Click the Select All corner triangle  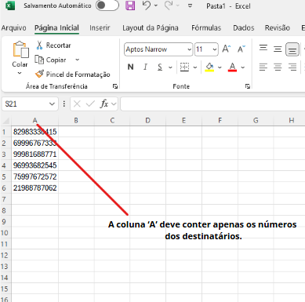5,121
